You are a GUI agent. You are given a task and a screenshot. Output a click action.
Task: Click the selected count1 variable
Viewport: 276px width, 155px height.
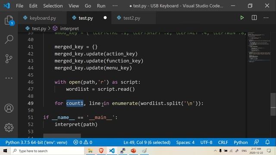[x=75, y=103]
